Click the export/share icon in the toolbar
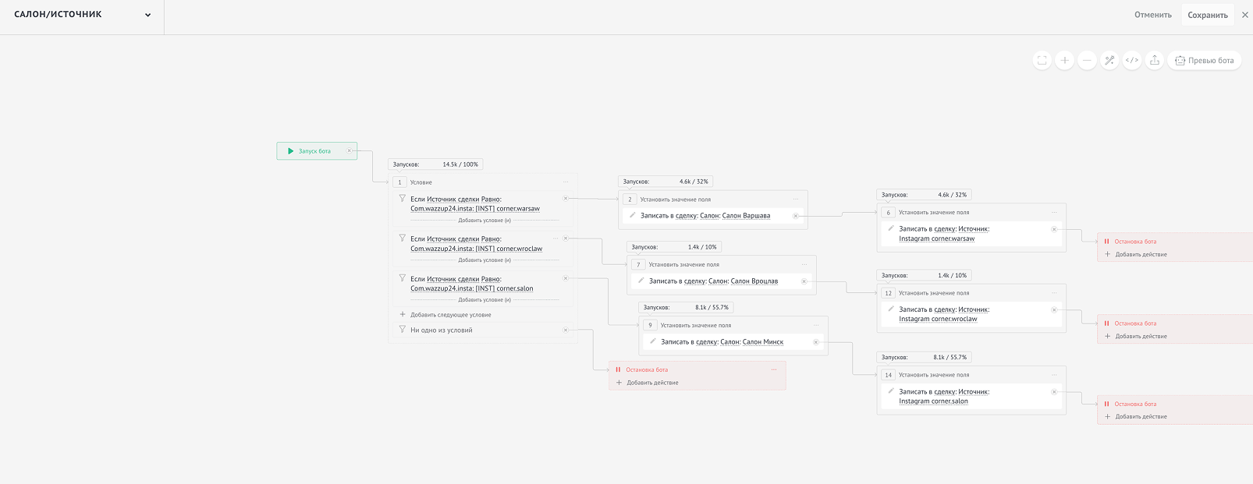The width and height of the screenshot is (1253, 484). (x=1155, y=60)
